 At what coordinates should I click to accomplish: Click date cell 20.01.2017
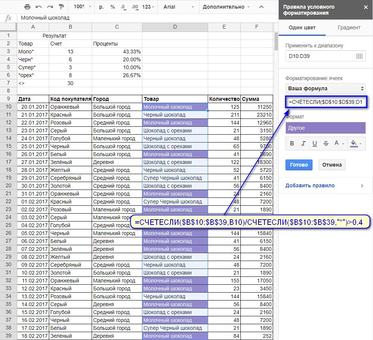(x=33, y=107)
